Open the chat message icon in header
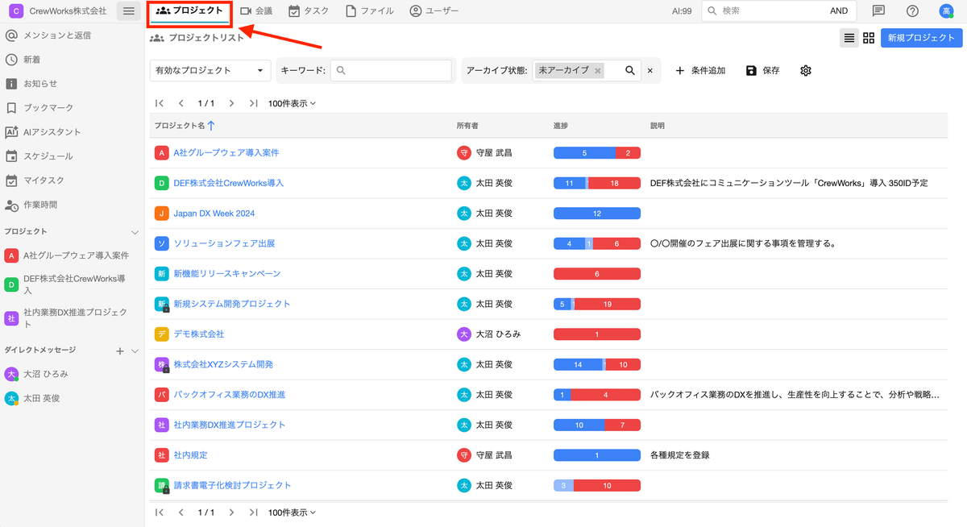The width and height of the screenshot is (967, 527). [878, 11]
